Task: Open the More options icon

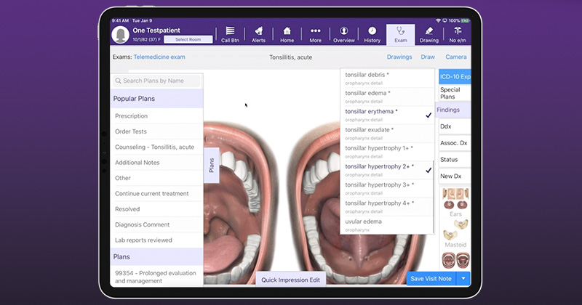Action: (316, 35)
